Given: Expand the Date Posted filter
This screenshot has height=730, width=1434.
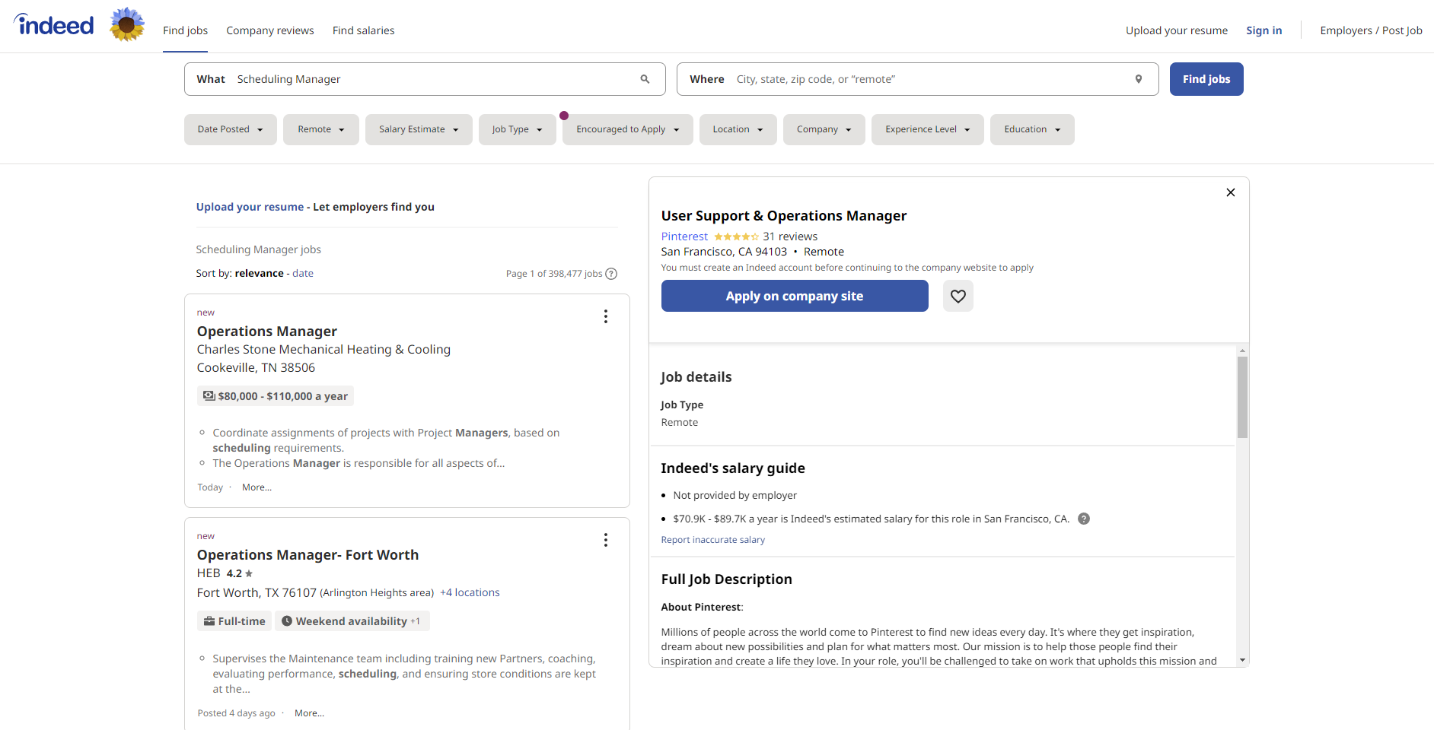Looking at the screenshot, I should pyautogui.click(x=230, y=129).
